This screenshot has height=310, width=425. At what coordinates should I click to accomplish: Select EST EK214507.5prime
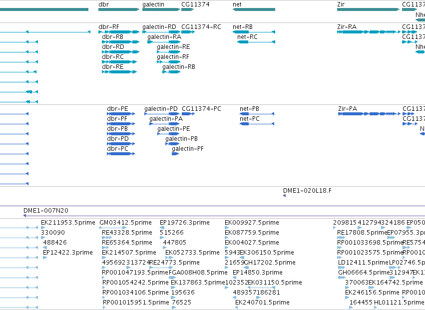pyautogui.click(x=104, y=258)
